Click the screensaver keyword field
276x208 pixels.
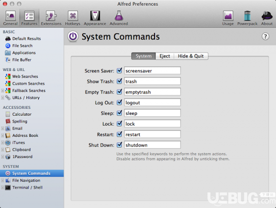[x=152, y=70]
